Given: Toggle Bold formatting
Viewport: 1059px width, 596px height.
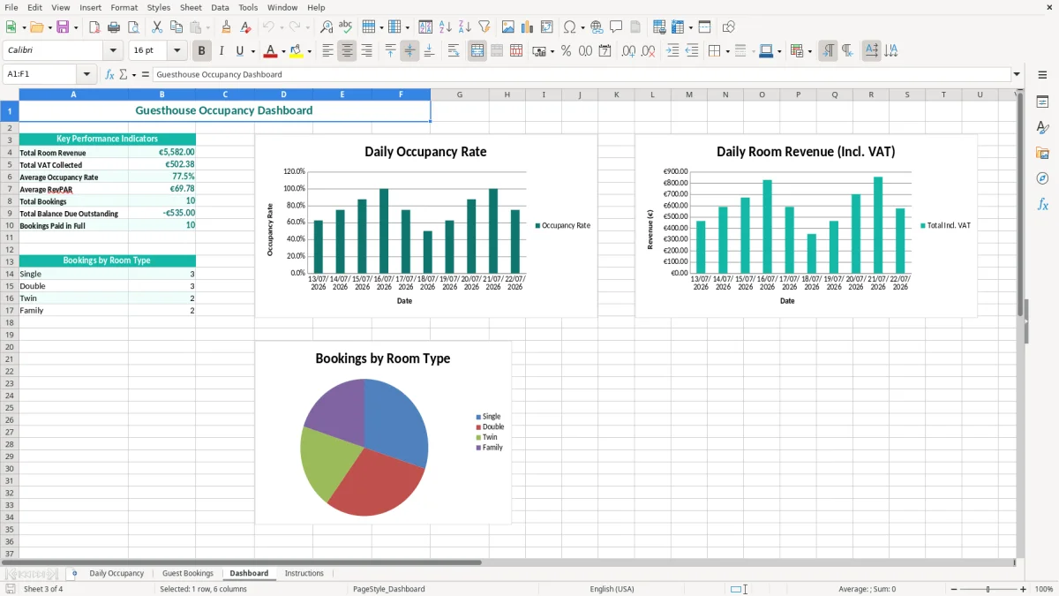Looking at the screenshot, I should pos(202,51).
